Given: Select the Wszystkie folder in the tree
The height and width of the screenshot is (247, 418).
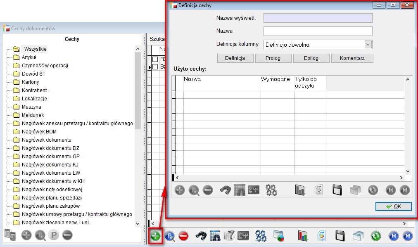Looking at the screenshot, I should [35, 49].
